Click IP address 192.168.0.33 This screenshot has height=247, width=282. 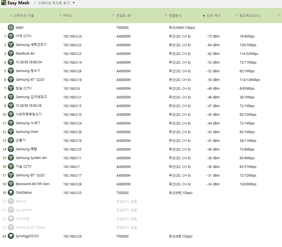pyautogui.click(x=72, y=193)
